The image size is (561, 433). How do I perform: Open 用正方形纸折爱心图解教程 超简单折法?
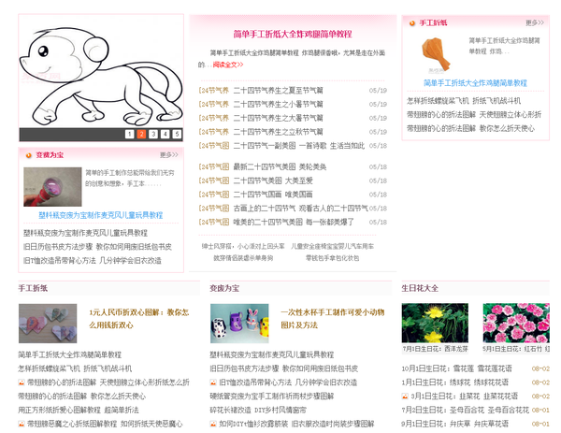coord(79,411)
